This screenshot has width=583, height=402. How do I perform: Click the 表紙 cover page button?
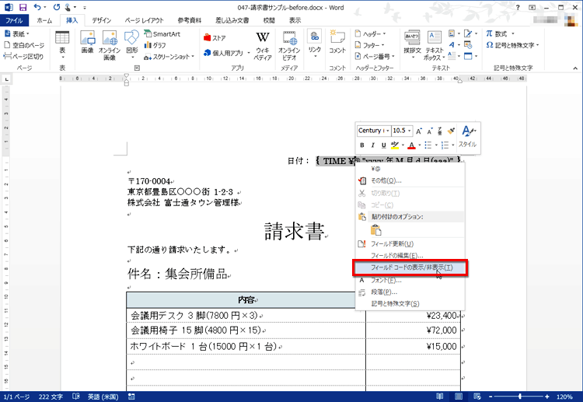click(x=17, y=34)
